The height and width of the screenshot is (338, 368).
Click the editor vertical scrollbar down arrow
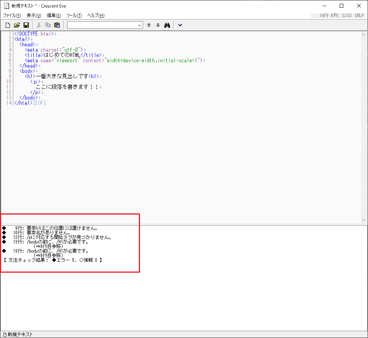[x=364, y=220]
